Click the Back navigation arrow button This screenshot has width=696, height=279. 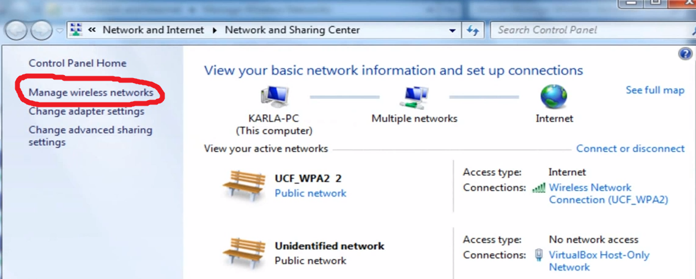click(x=16, y=30)
